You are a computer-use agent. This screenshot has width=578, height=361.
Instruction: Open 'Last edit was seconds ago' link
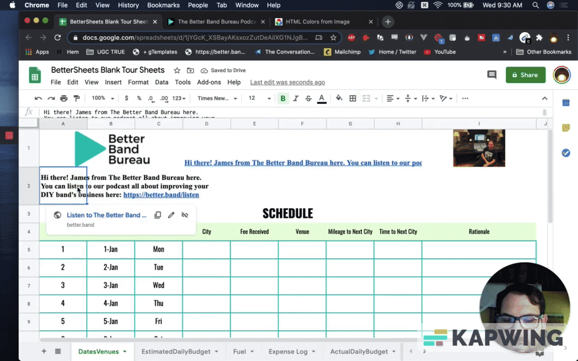coord(288,82)
